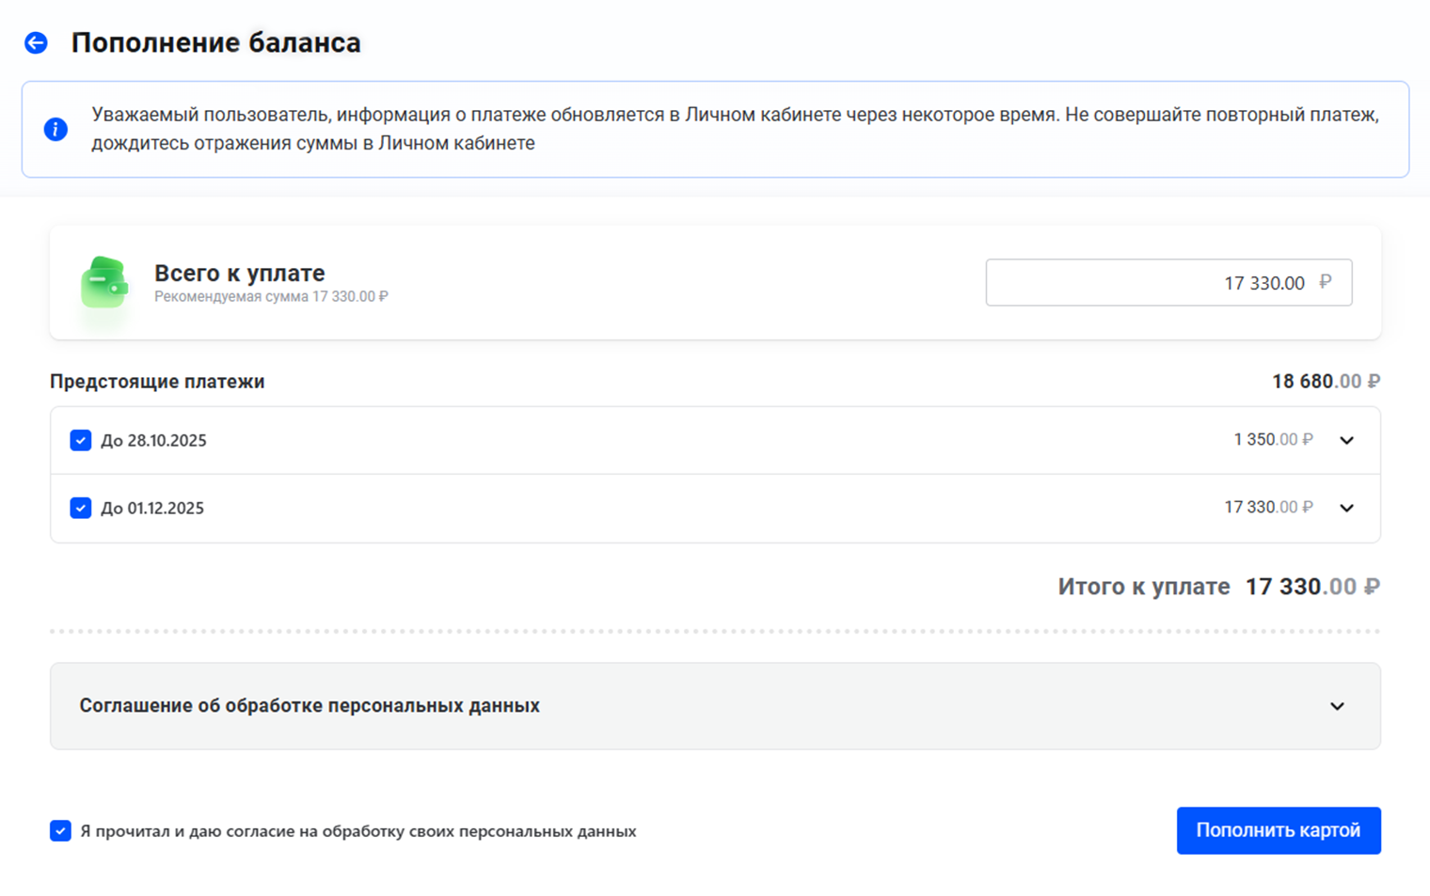Click the green wallet icon
The width and height of the screenshot is (1430, 896).
(x=104, y=282)
